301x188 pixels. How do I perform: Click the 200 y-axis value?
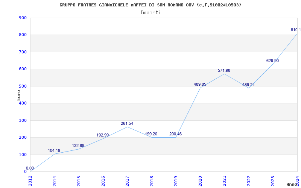23,138
